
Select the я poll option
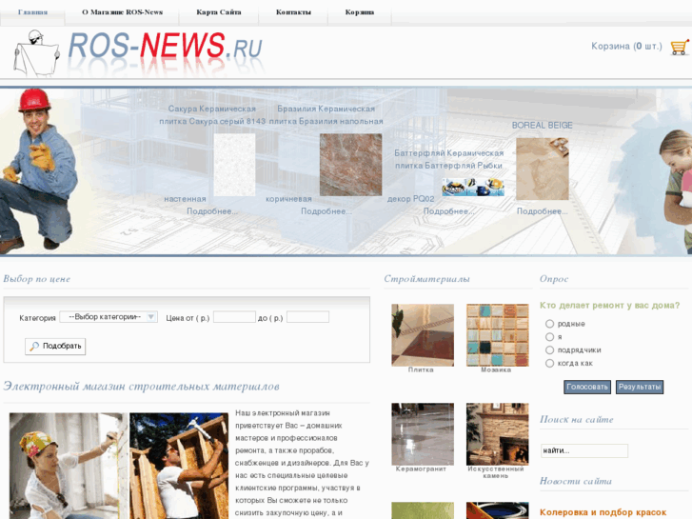pyautogui.click(x=549, y=337)
